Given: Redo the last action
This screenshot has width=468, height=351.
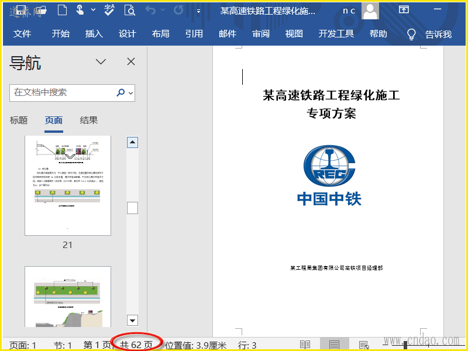Looking at the screenshot, I should (178, 11).
